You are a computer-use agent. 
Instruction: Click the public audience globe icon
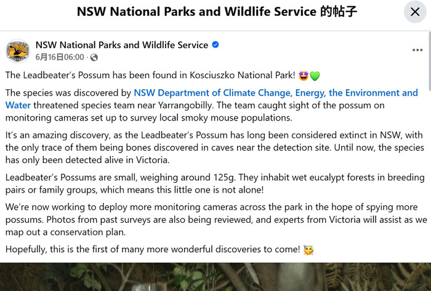pos(94,57)
